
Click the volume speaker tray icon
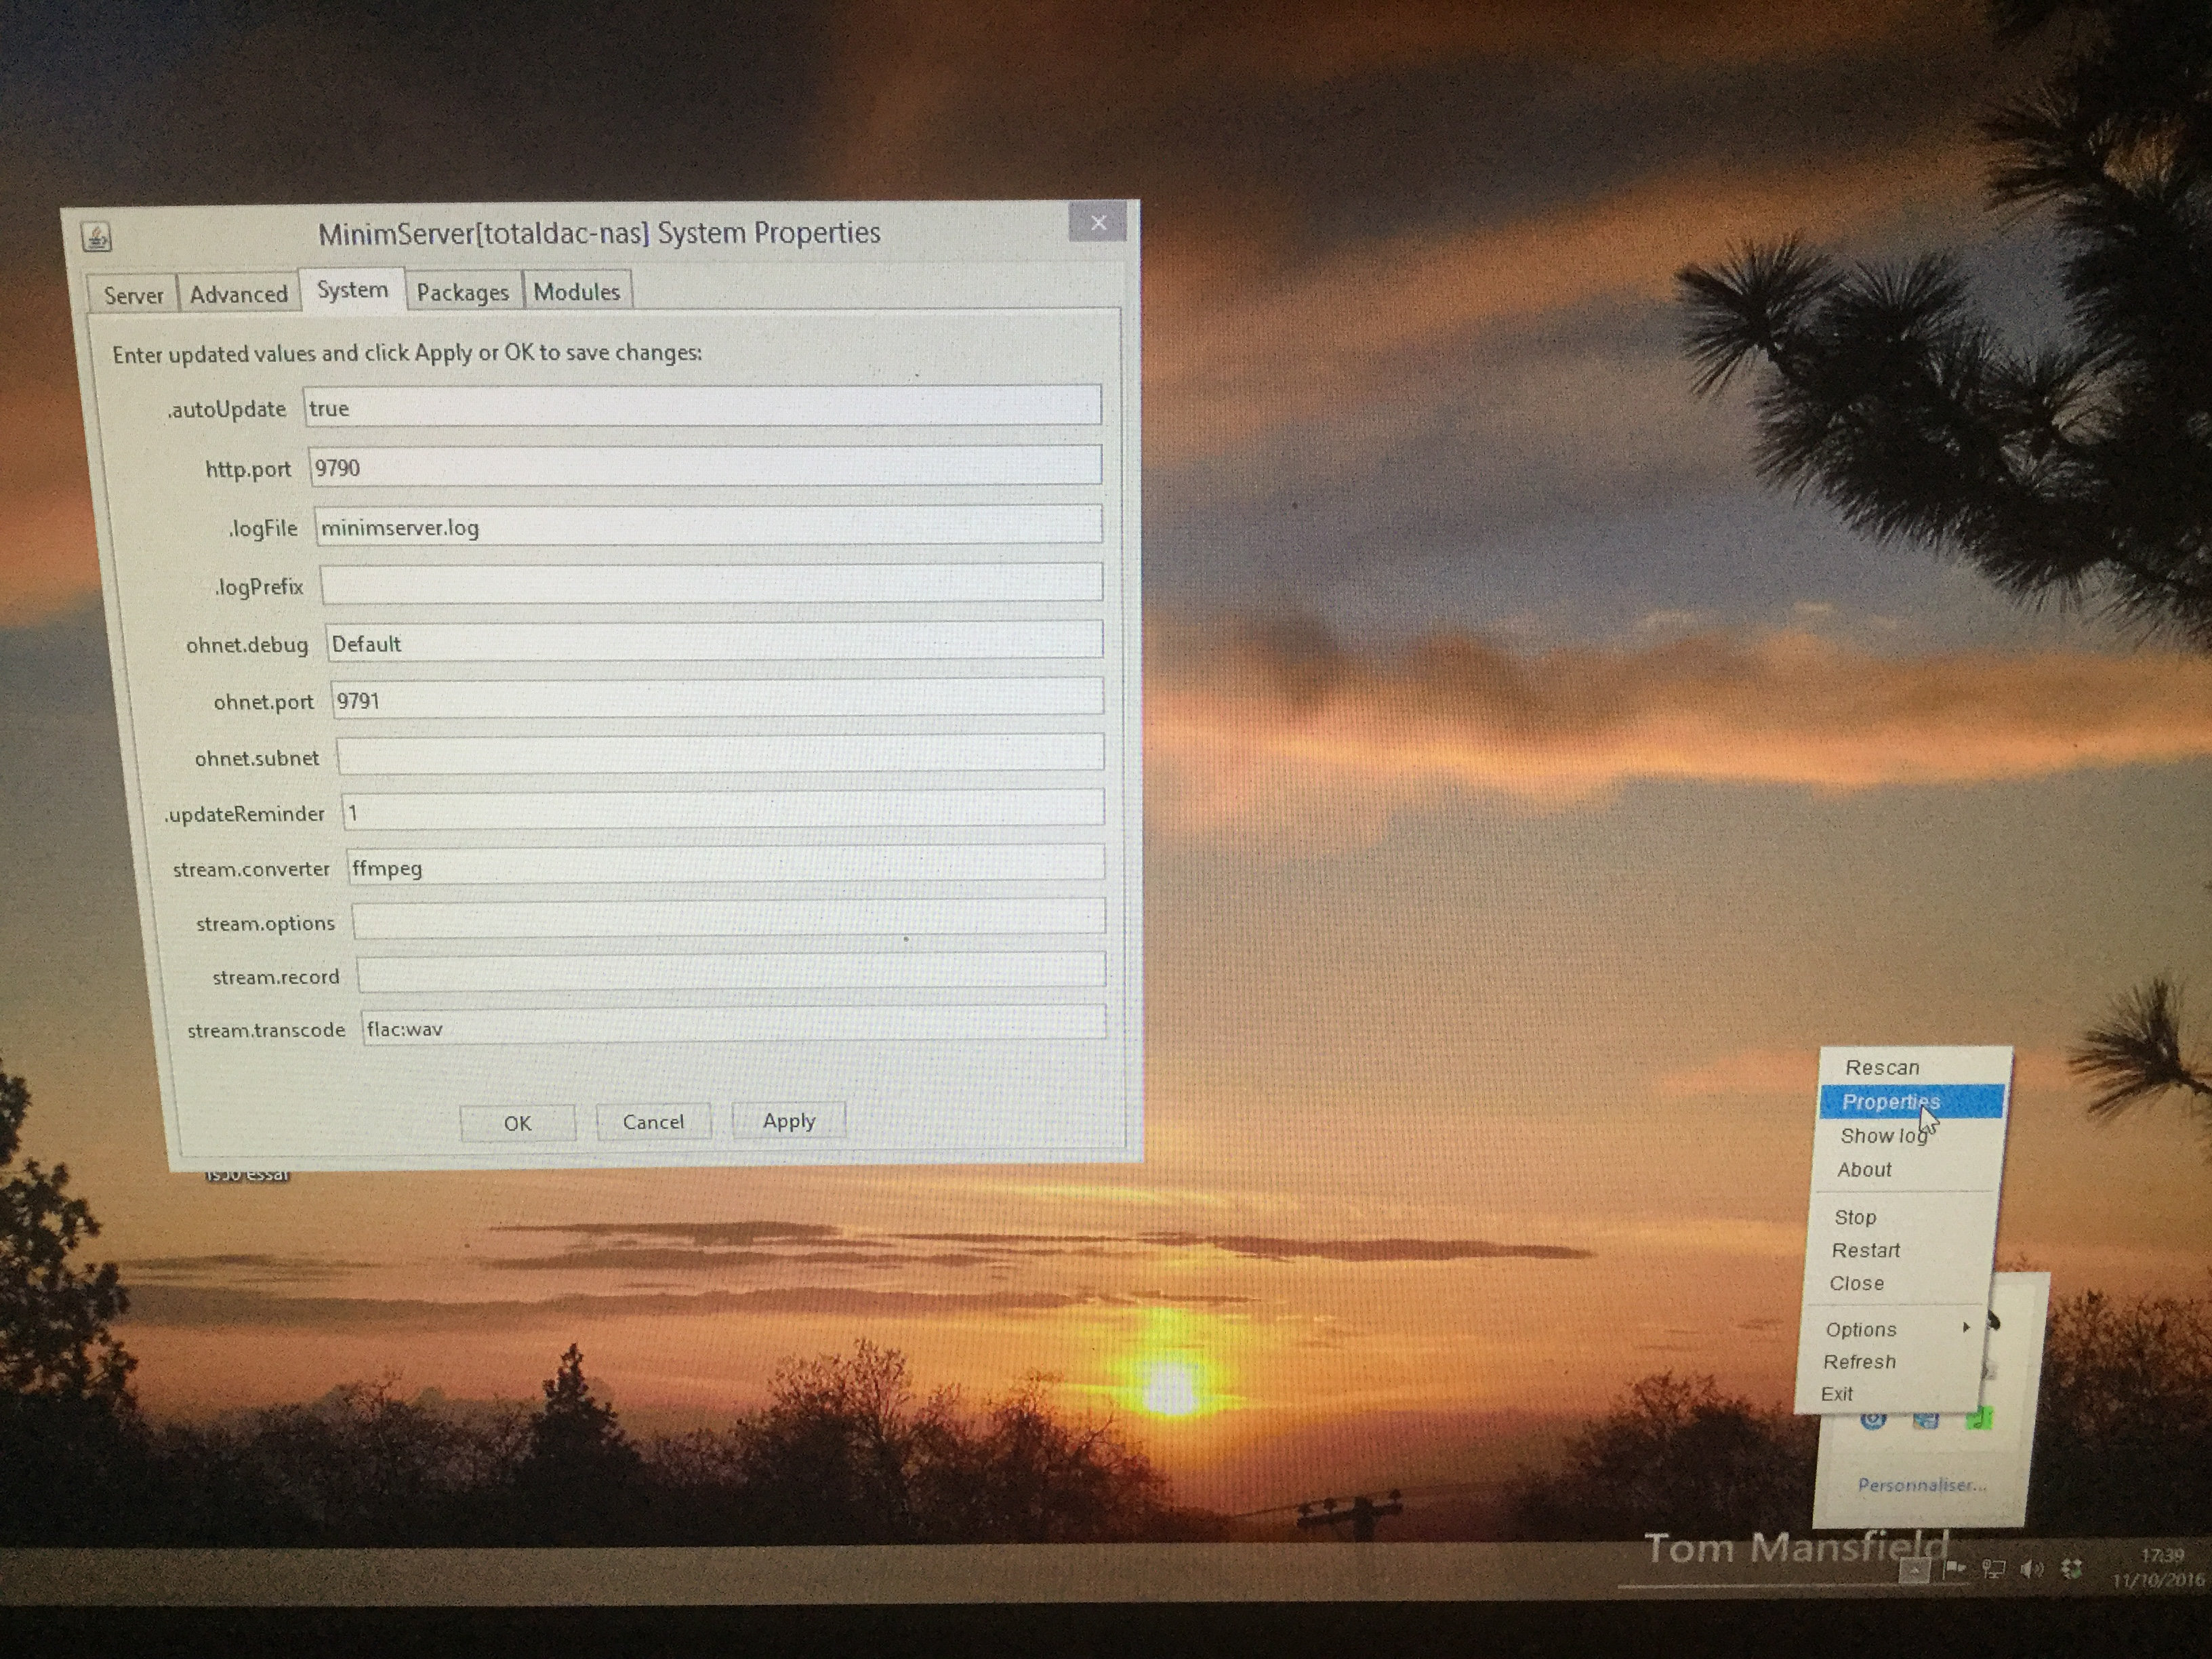click(2031, 1569)
